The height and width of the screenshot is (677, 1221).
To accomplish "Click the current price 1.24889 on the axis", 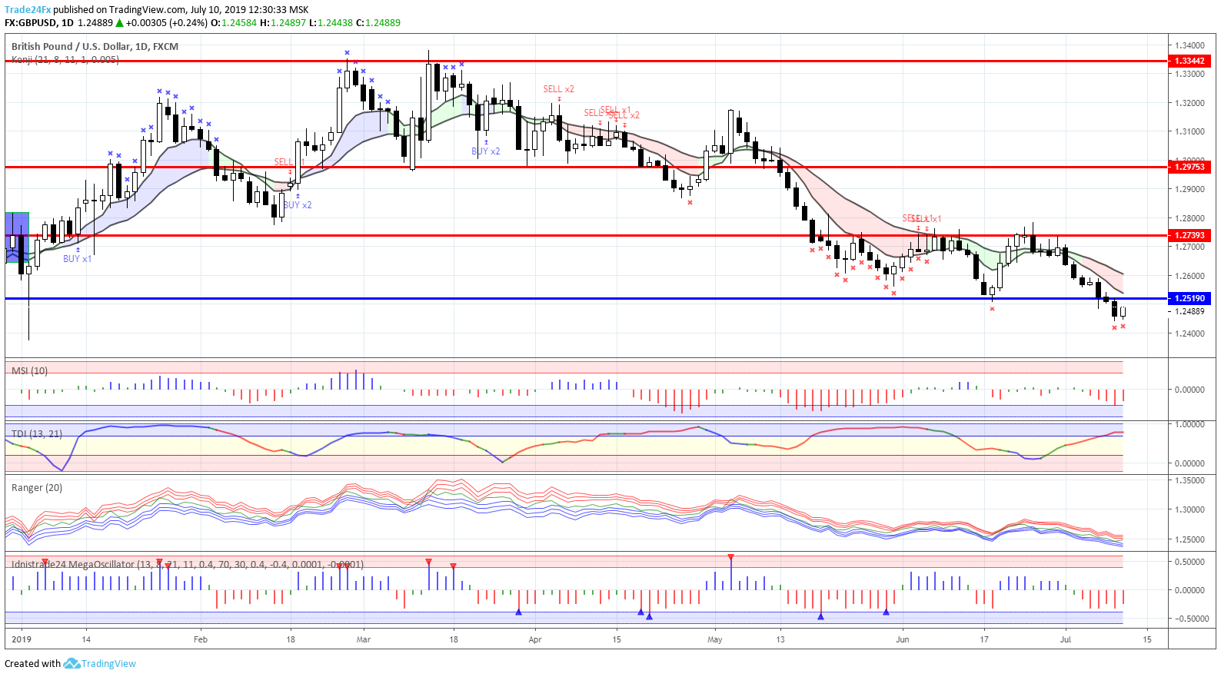I will pos(1190,311).
